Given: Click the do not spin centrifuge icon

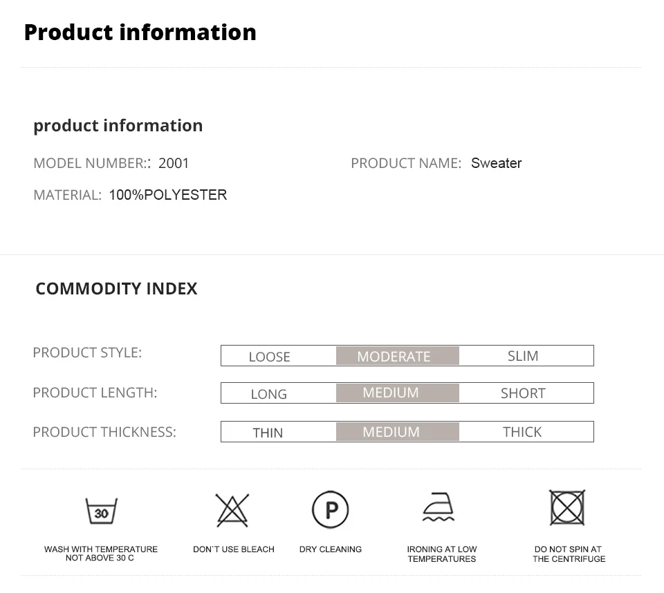Looking at the screenshot, I should point(567,508).
